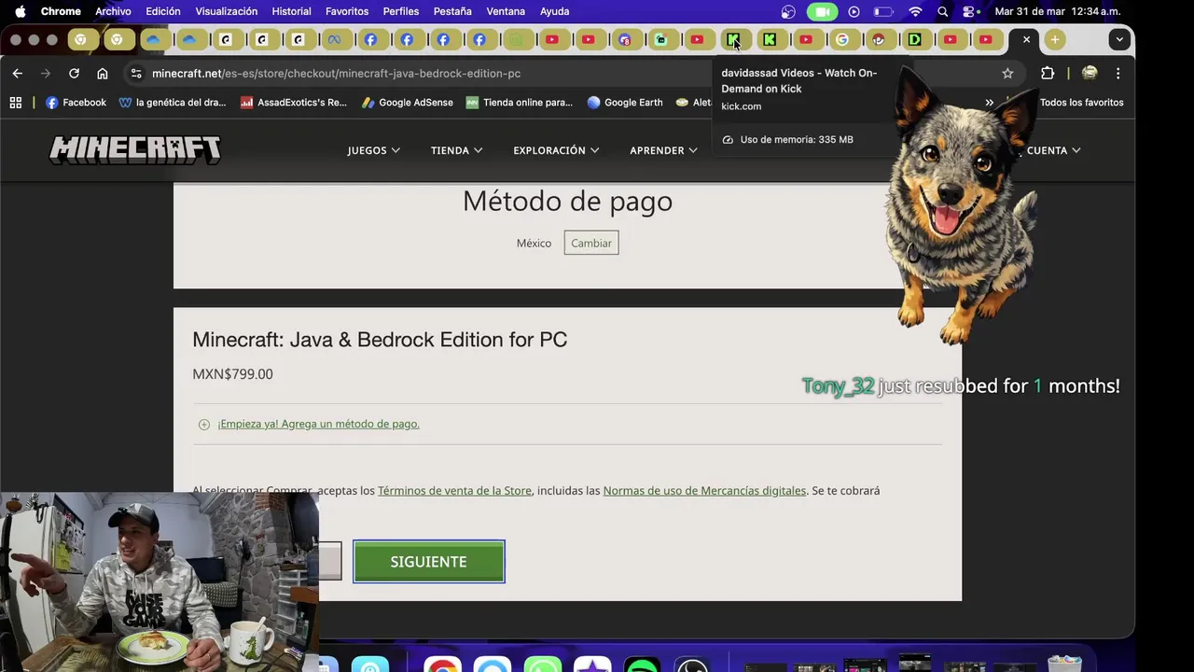Open the Chrome home page button
This screenshot has height=672, width=1194.
click(103, 73)
